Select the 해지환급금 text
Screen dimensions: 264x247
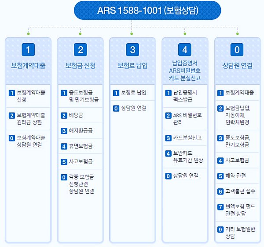click(81, 131)
